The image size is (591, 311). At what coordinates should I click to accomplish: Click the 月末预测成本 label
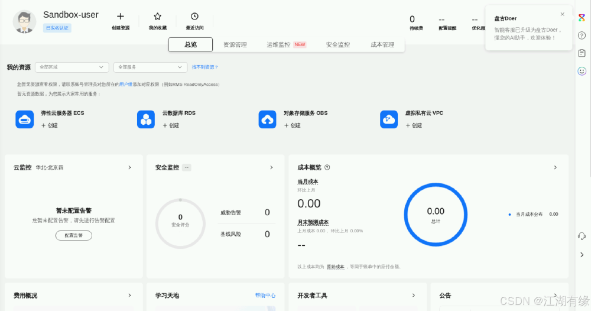click(x=313, y=222)
